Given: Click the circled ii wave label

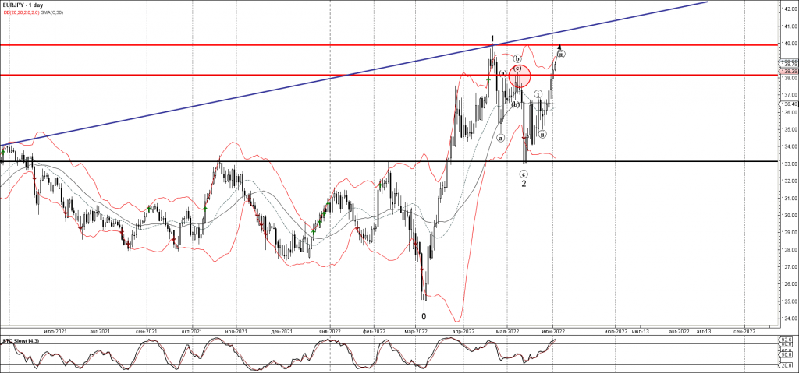Looking at the screenshot, I should click(542, 134).
